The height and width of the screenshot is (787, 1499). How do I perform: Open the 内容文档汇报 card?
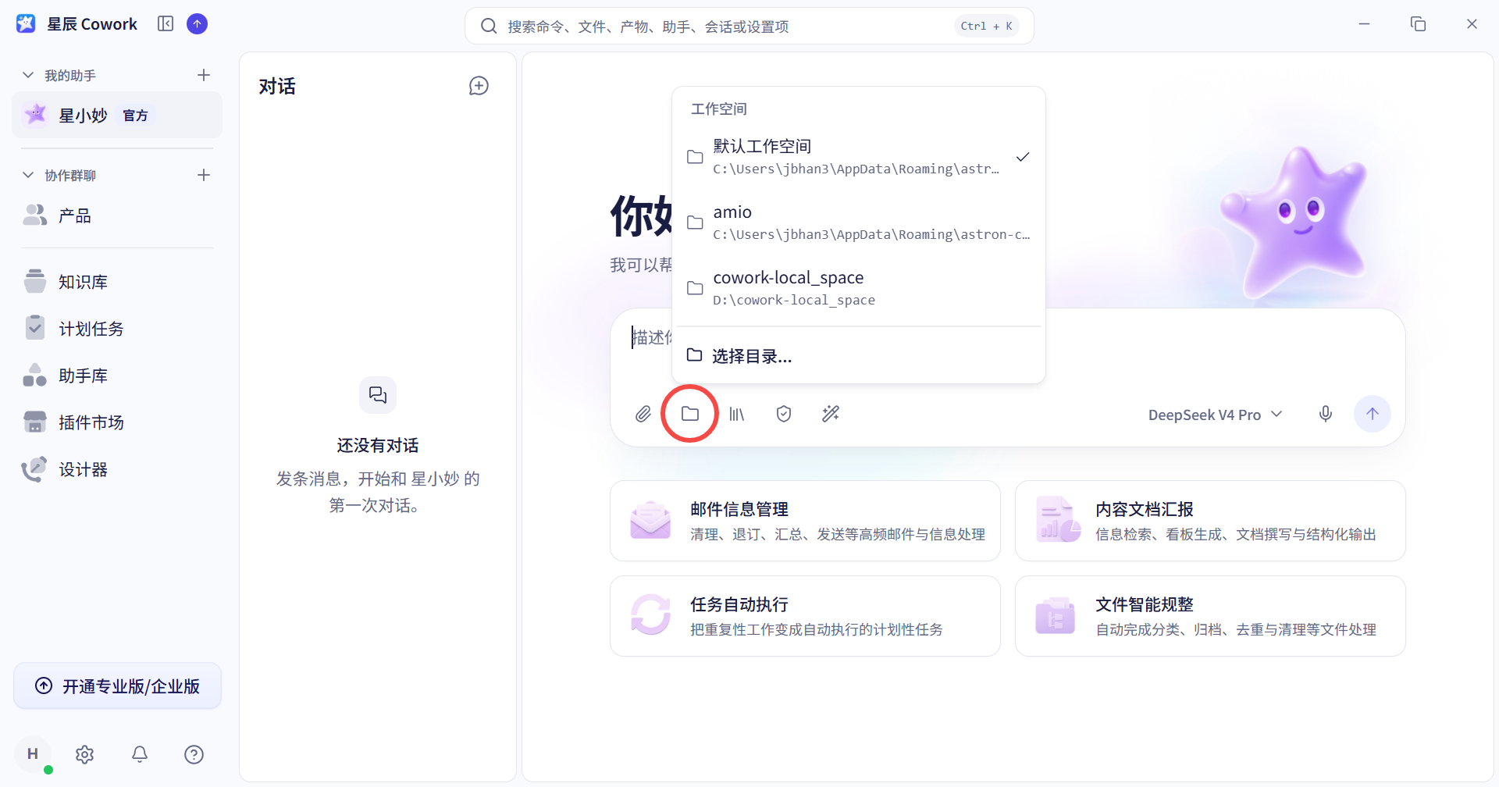coord(1210,521)
